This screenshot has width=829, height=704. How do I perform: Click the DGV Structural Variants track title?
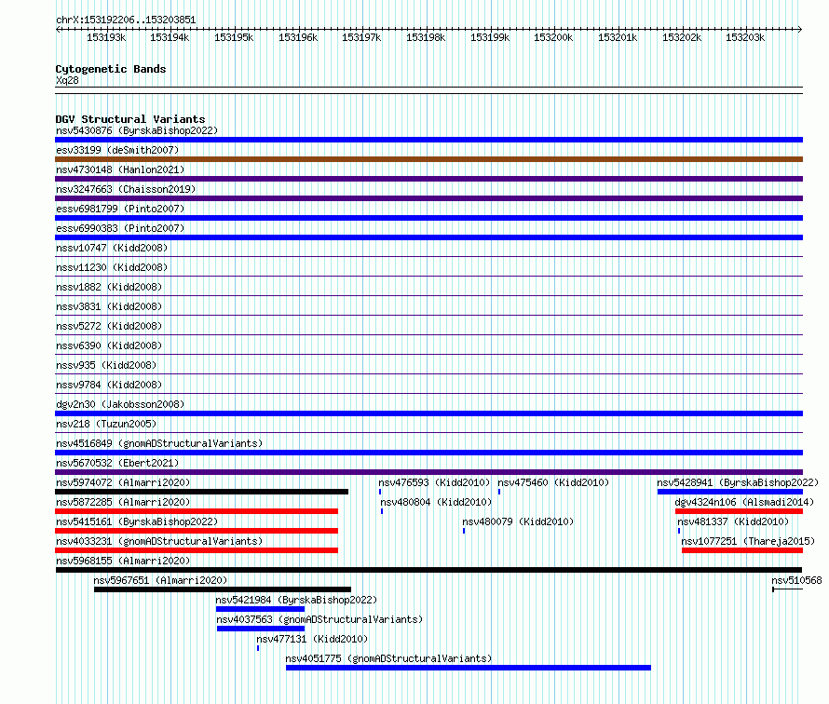click(x=130, y=119)
